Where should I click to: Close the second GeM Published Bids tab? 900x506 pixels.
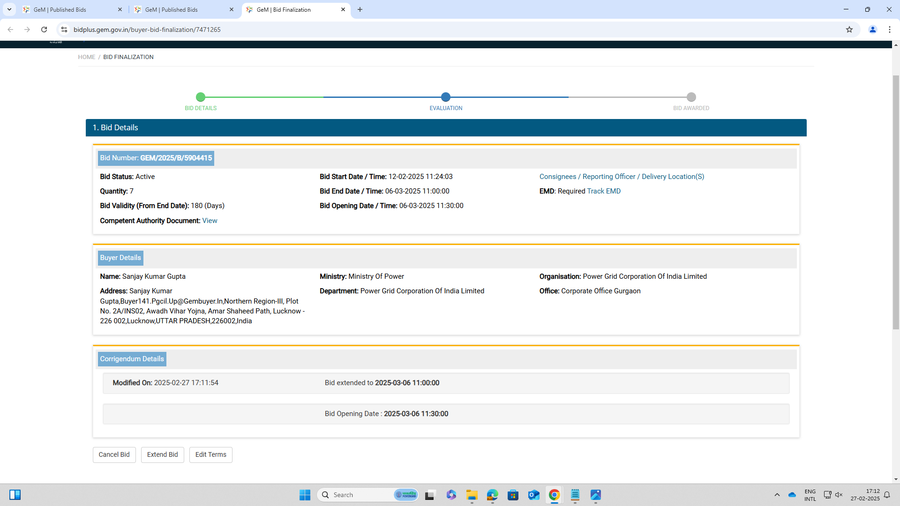point(232,9)
